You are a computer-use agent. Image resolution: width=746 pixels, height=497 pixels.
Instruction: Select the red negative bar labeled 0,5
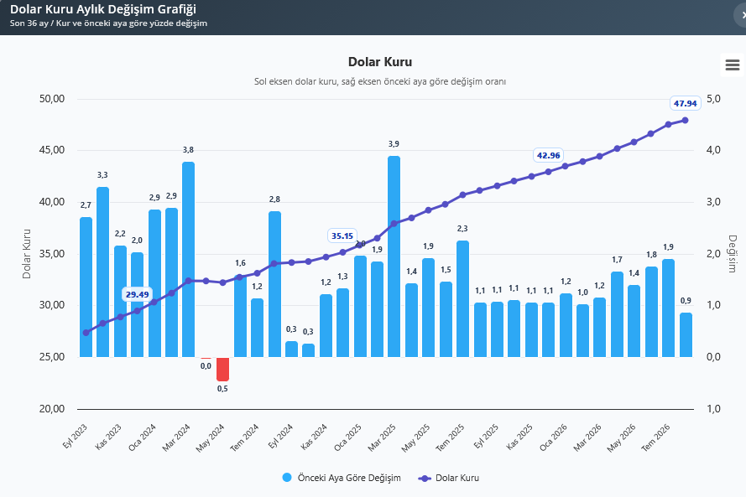point(222,369)
